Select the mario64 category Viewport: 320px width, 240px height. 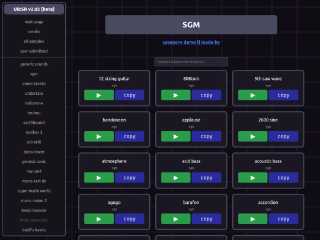click(x=34, y=171)
